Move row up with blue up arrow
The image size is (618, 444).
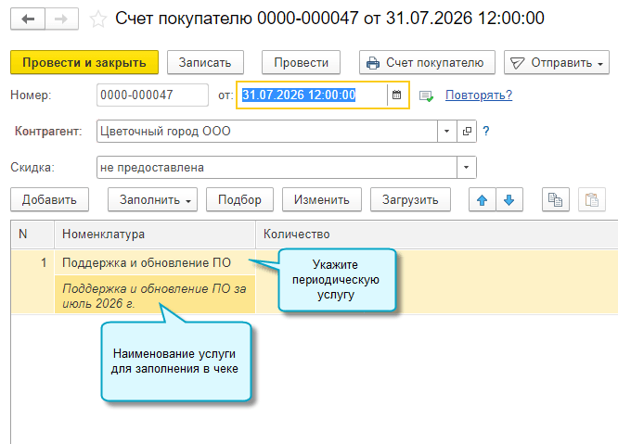482,200
